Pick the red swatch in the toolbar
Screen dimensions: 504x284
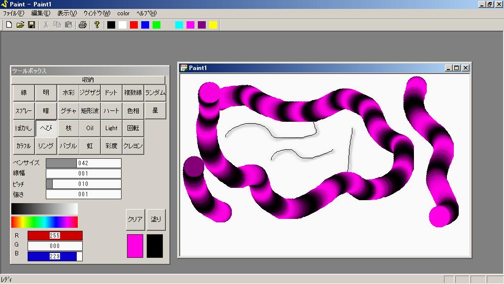click(134, 25)
